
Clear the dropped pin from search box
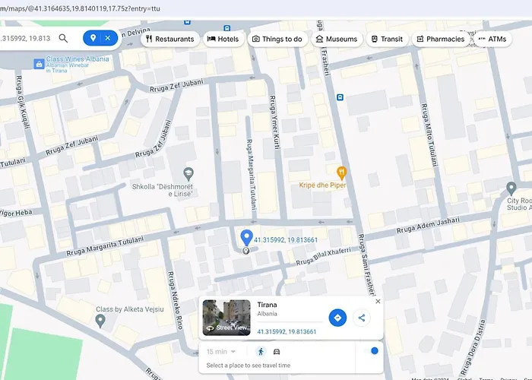108,38
